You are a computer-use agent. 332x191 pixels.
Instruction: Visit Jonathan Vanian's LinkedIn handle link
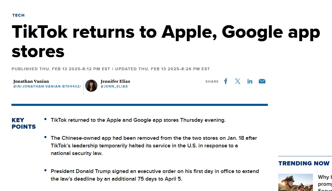coord(47,87)
